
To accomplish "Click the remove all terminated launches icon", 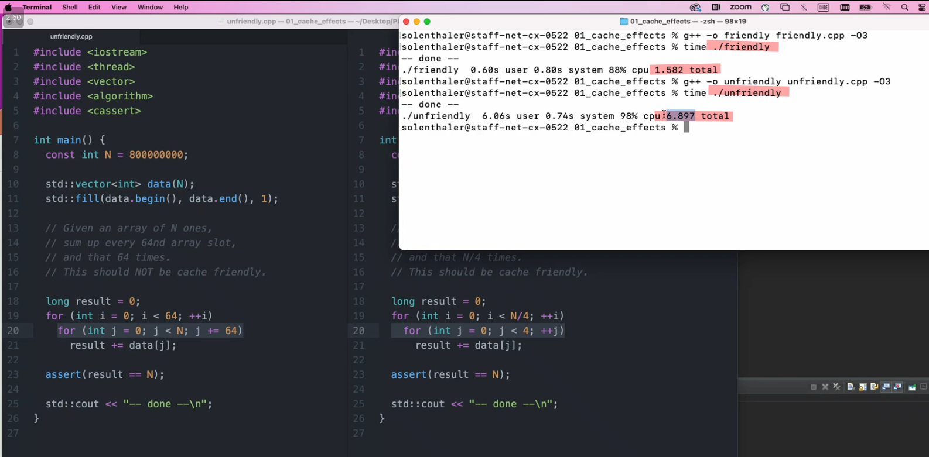I will pos(836,387).
